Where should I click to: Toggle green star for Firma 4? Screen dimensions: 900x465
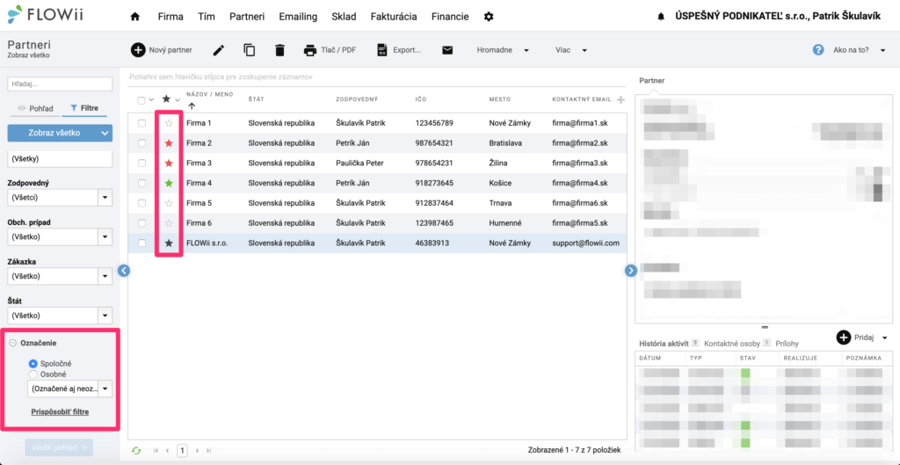point(169,183)
